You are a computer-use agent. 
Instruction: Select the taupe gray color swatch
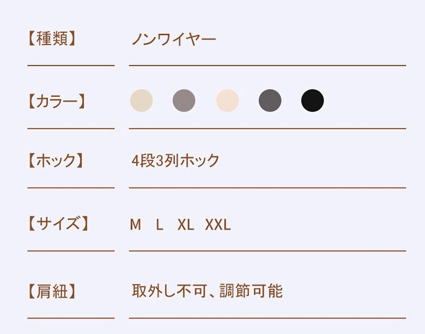coord(184,100)
